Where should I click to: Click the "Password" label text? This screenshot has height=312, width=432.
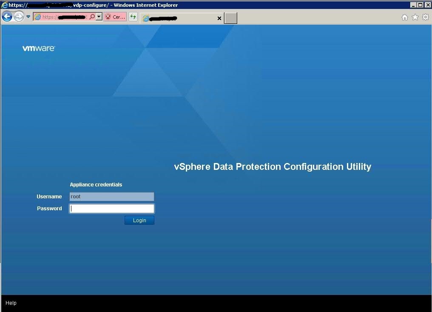pyautogui.click(x=49, y=208)
